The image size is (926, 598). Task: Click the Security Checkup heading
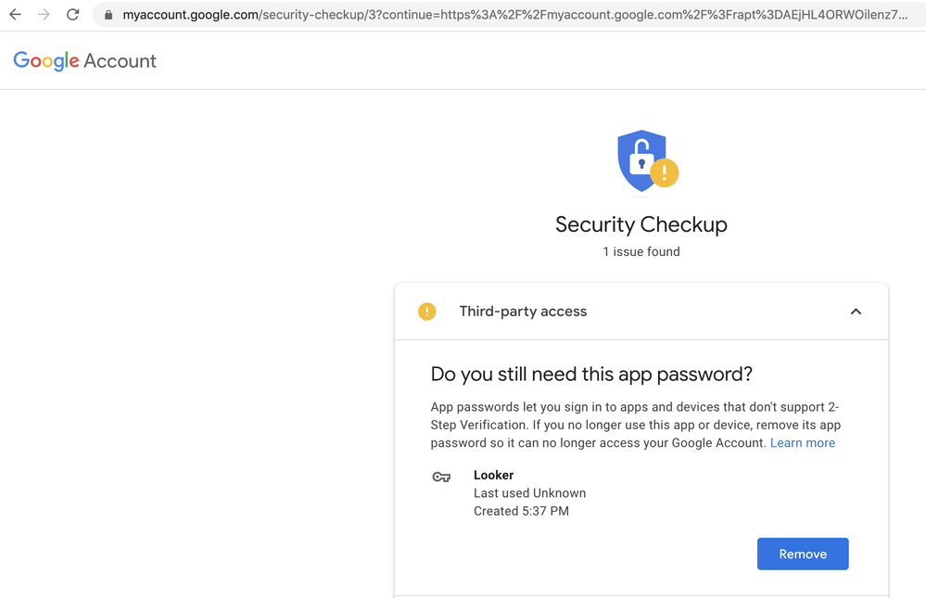click(x=641, y=224)
